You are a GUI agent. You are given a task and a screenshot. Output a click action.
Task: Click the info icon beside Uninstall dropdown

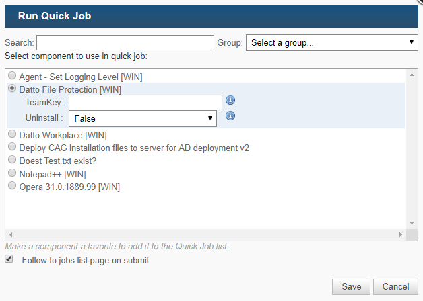coord(230,116)
